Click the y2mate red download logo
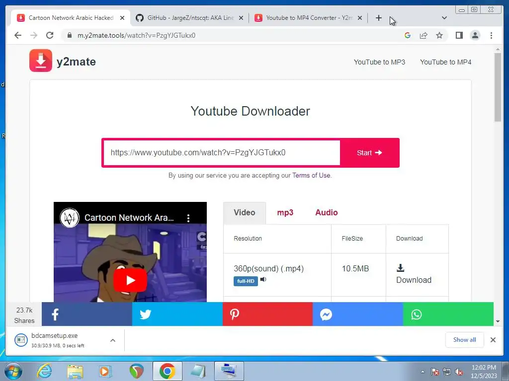 point(41,61)
